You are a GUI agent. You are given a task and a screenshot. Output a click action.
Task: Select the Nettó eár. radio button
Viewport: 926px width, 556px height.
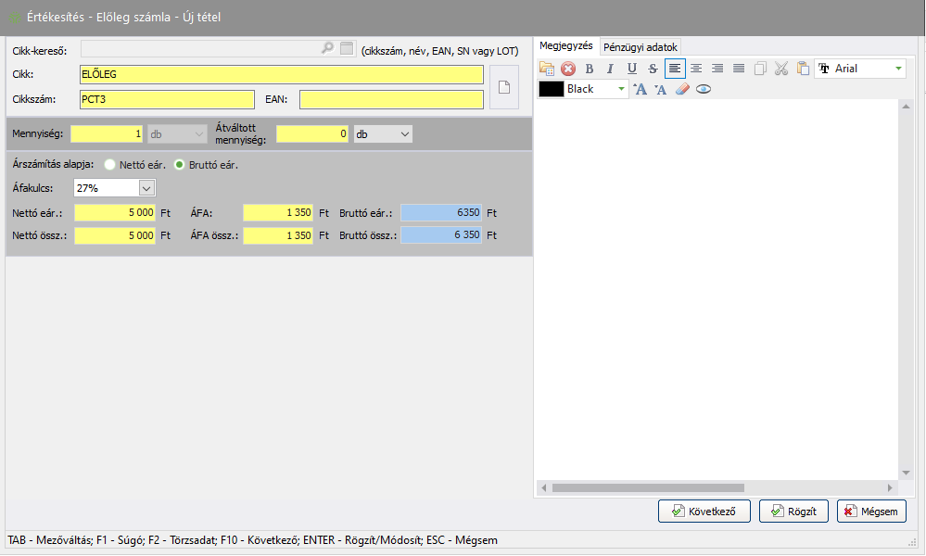point(110,165)
